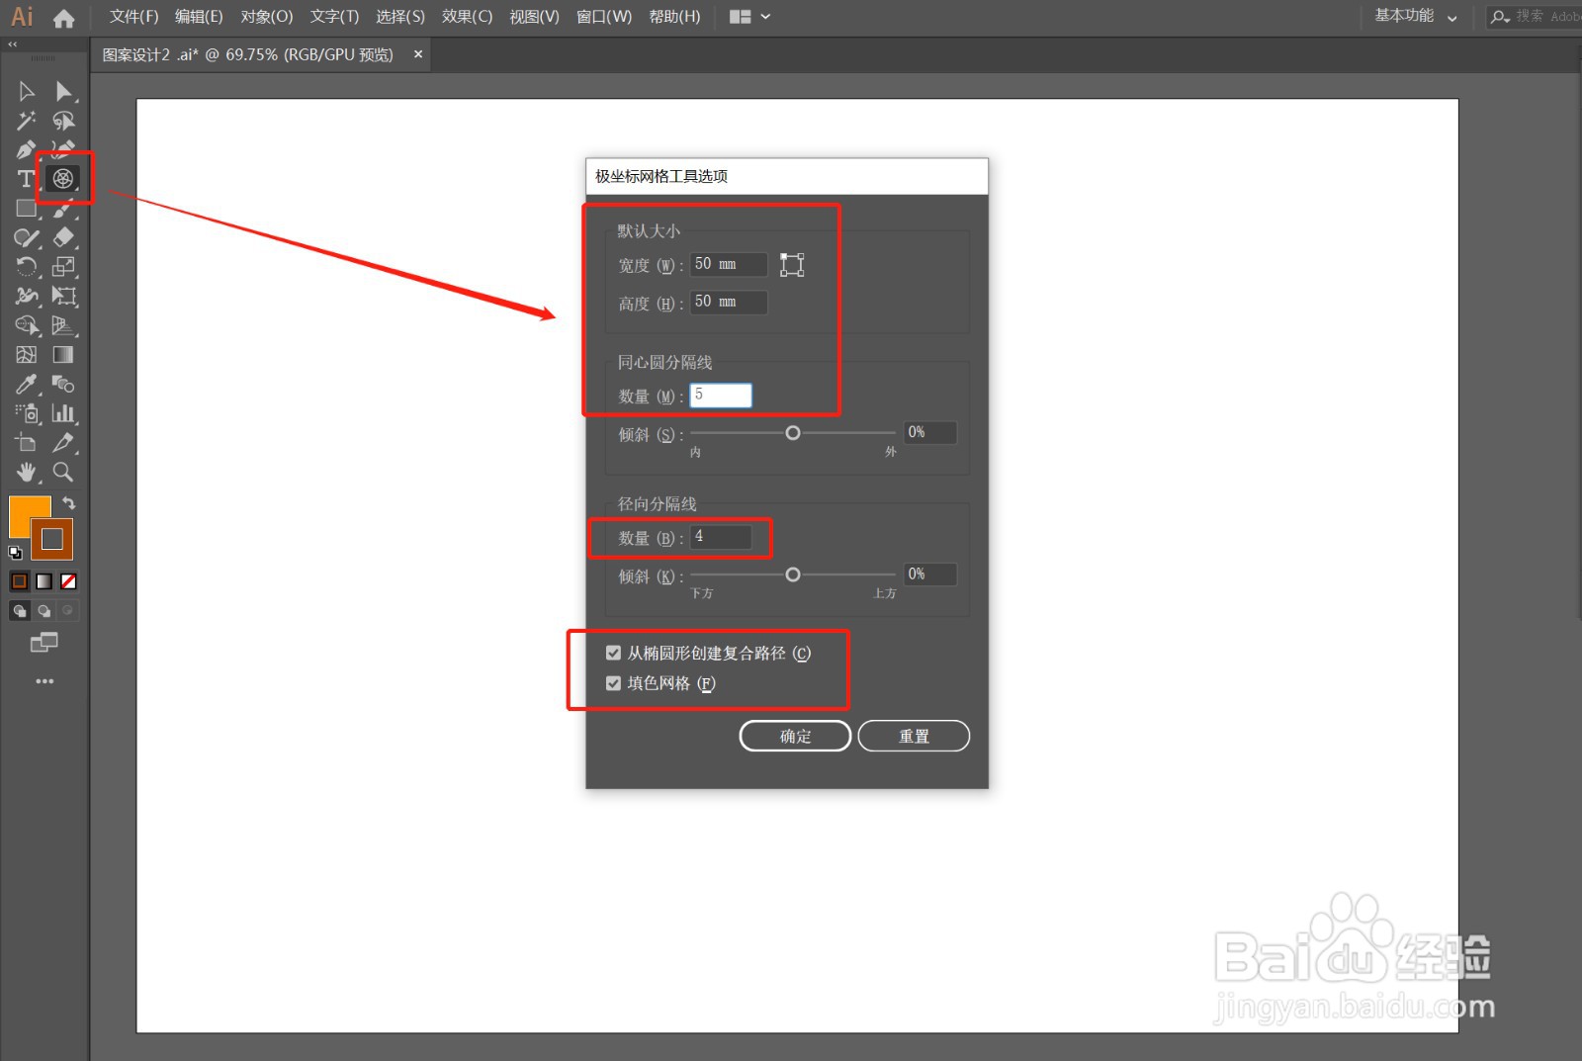Select the Selection tool (black arrow)
Image resolution: width=1582 pixels, height=1061 pixels.
click(27, 91)
